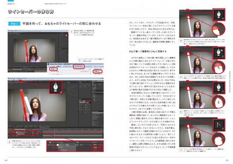Viewport: 233px width, 164px height.
Task: Collapse マスク 1 triangle in timeline inset
Action: click(54, 147)
